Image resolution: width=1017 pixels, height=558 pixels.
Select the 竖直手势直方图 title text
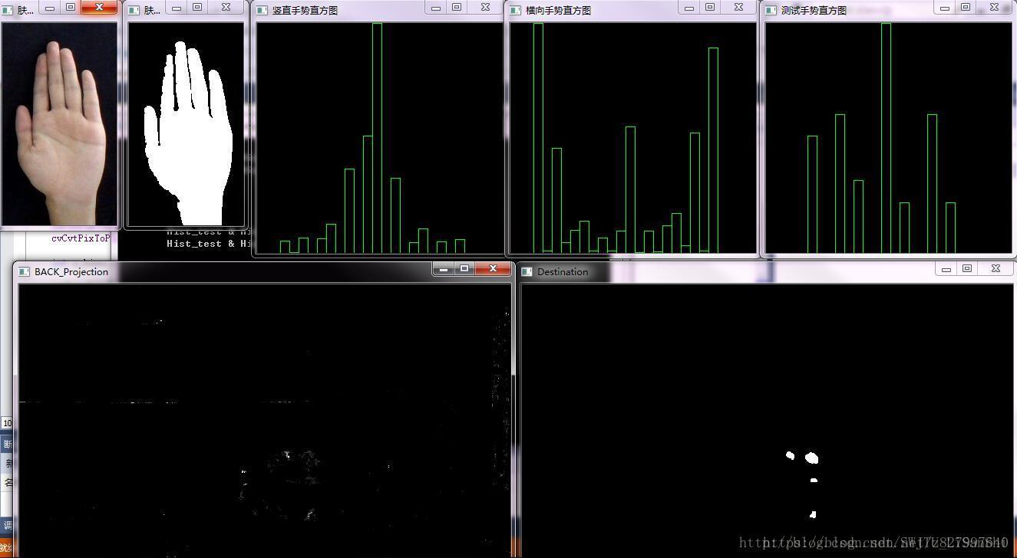click(x=305, y=11)
